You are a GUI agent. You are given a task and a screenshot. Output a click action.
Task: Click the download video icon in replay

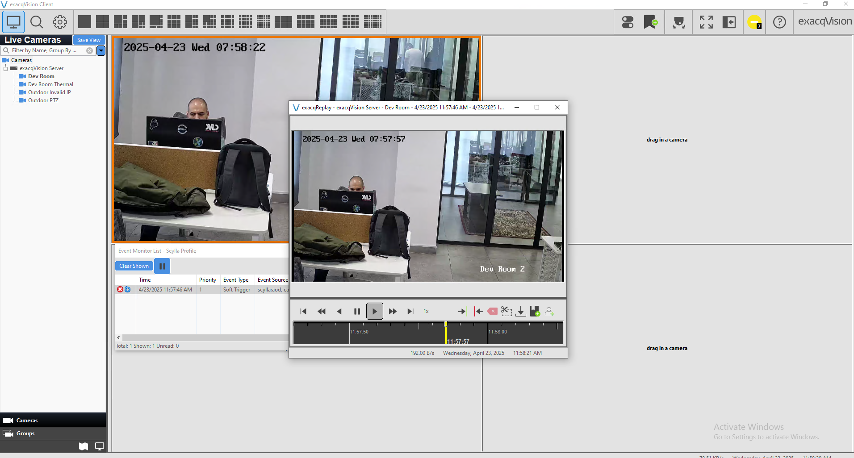520,311
